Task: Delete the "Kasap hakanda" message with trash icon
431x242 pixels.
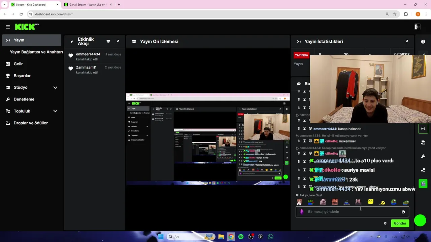Action: 298,129
